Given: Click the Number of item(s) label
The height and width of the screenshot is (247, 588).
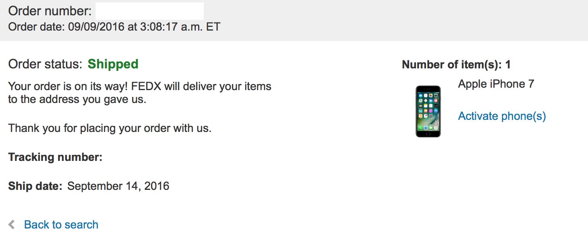Looking at the screenshot, I should 456,64.
